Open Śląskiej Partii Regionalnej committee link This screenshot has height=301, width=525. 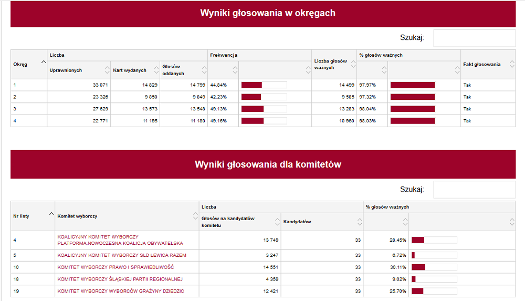(x=120, y=279)
